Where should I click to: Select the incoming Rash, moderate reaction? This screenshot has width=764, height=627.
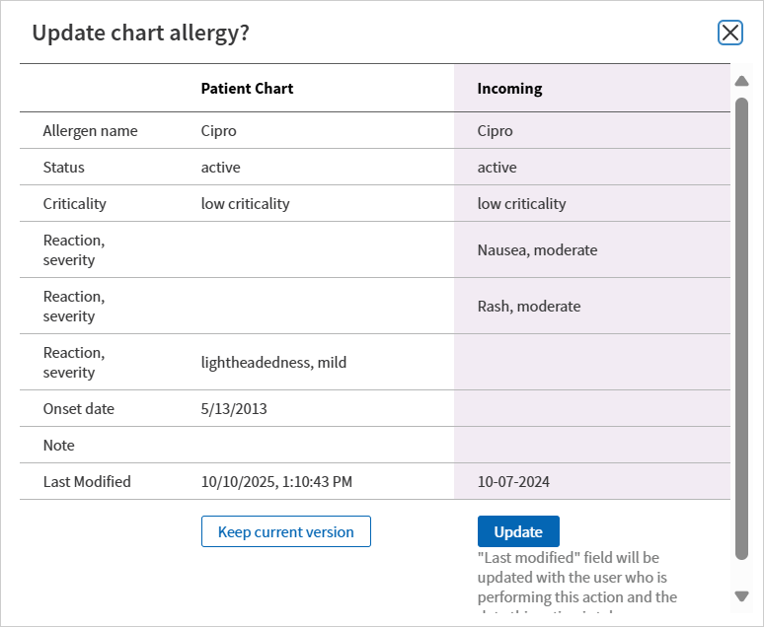(x=529, y=306)
